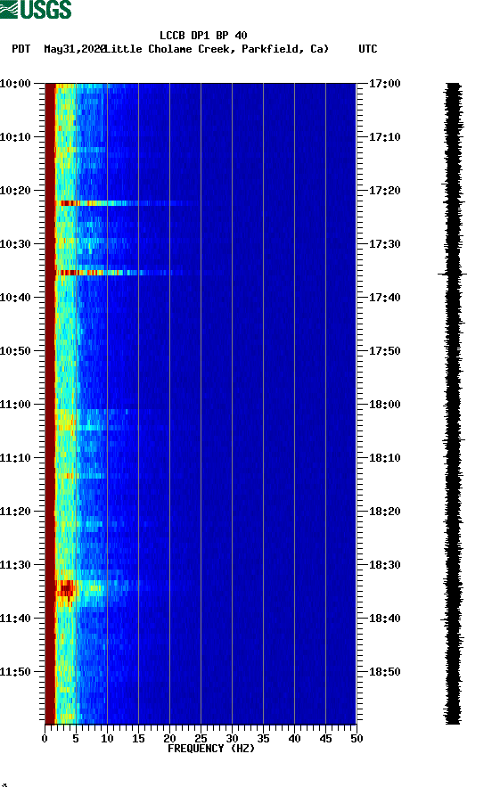492x795 pixels.
Task: Click the 10:10 PDT time label
Action: 15,137
